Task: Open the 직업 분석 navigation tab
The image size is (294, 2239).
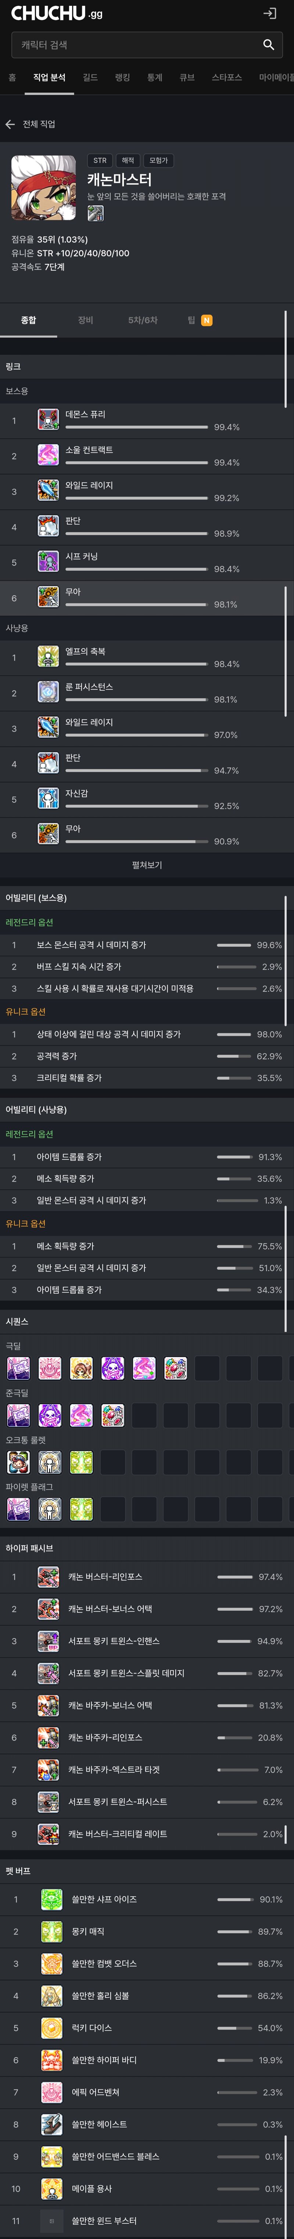Action: (x=50, y=77)
